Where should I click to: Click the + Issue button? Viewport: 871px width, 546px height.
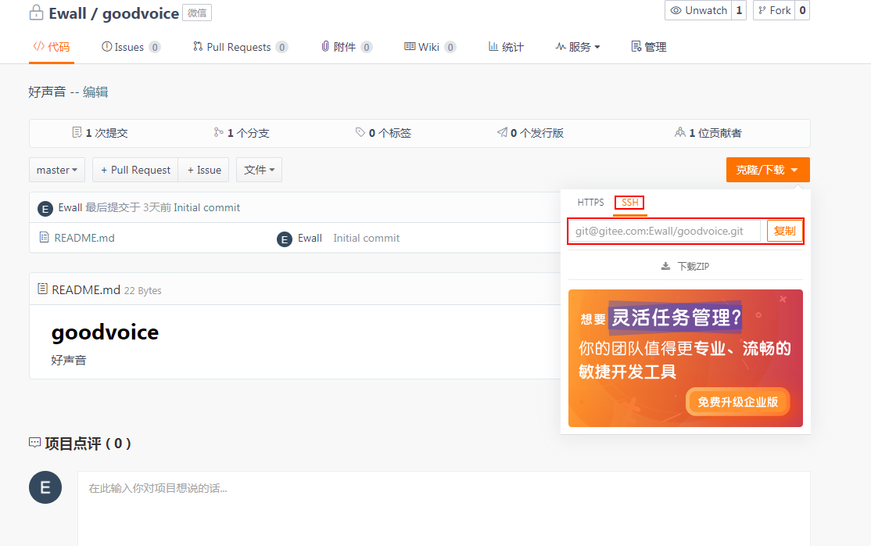pos(204,170)
